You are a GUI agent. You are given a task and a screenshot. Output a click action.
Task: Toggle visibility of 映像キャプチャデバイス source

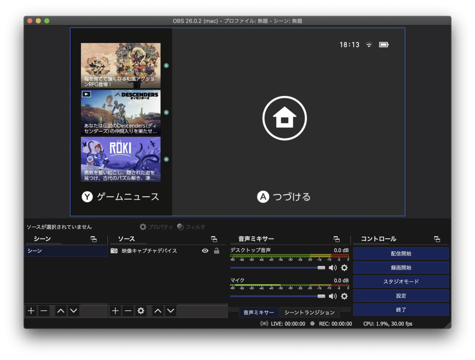(205, 251)
